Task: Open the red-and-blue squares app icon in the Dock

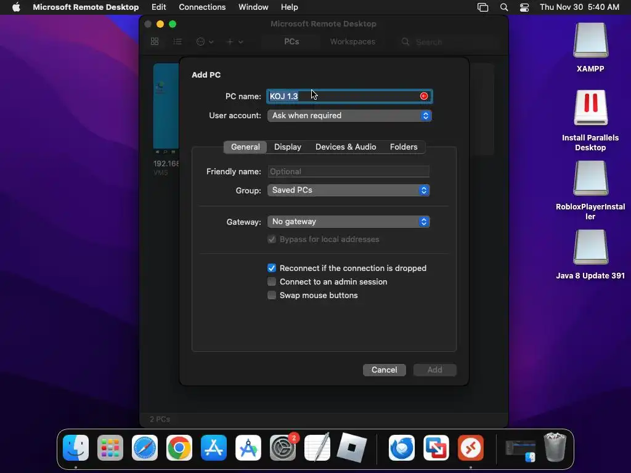Action: (x=436, y=448)
